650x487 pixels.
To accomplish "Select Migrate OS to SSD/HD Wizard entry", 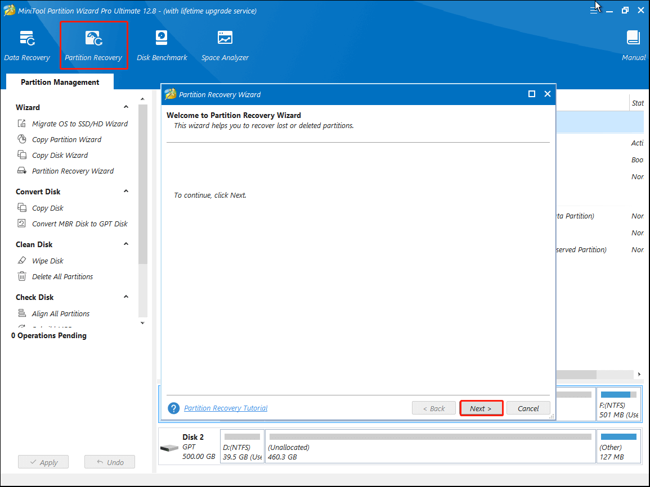I will [80, 124].
